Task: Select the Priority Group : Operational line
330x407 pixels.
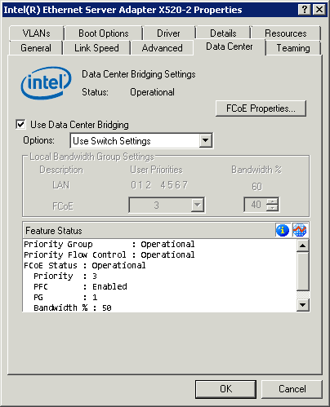Action: coord(109,244)
